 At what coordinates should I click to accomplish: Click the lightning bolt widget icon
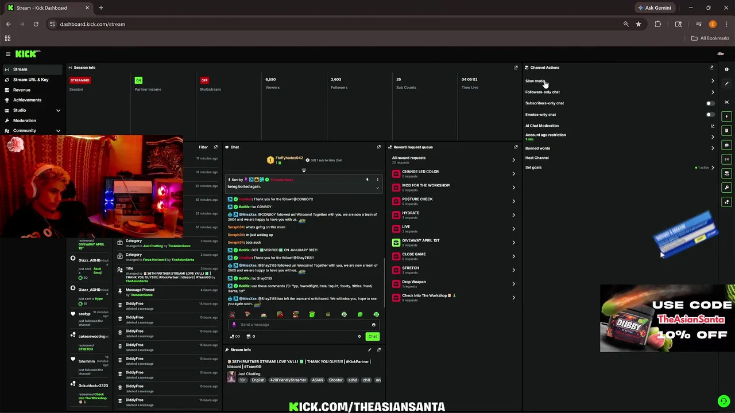point(726,116)
